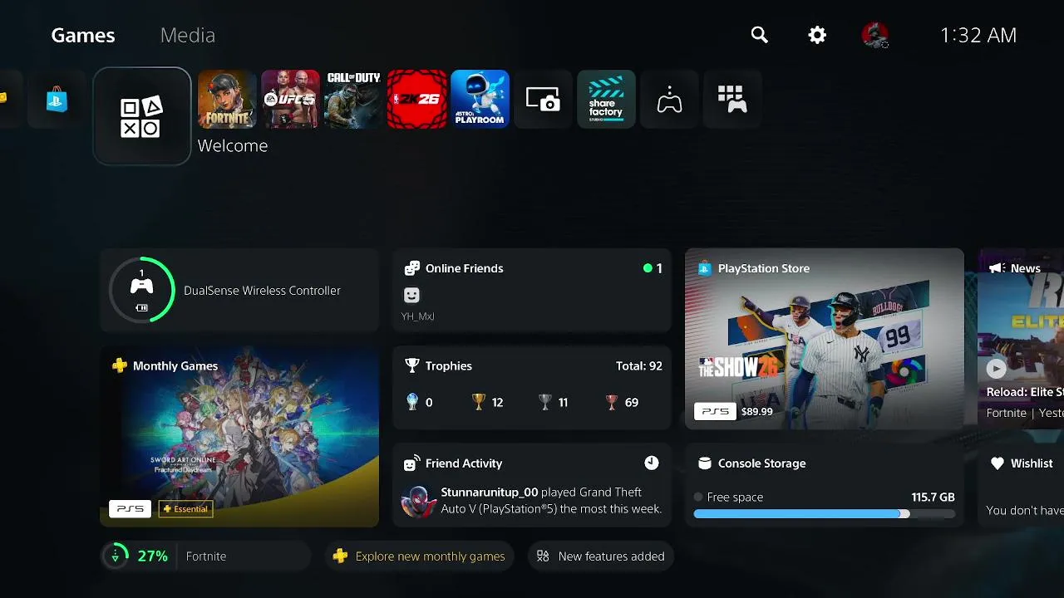Click the 1:32 AM clock
The width and height of the screenshot is (1064, 598).
[x=978, y=35]
